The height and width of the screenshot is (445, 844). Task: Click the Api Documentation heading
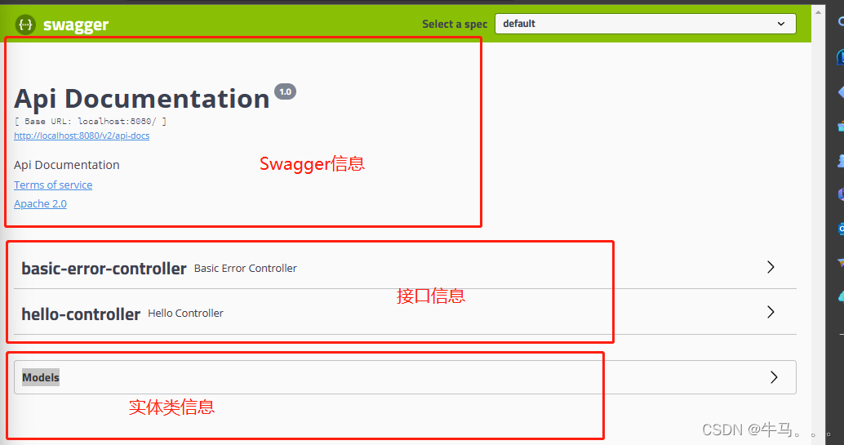[x=141, y=99]
